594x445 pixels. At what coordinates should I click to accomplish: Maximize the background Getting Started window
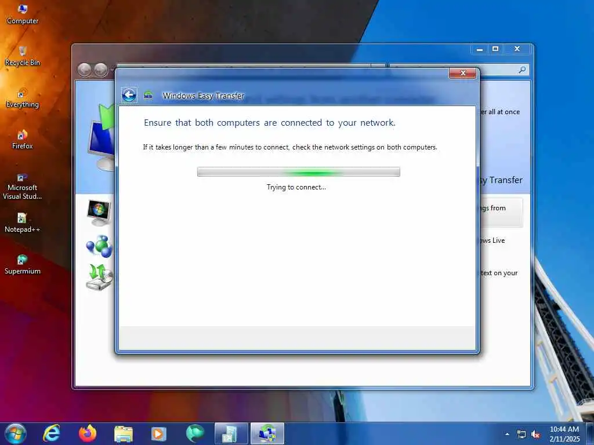(495, 49)
